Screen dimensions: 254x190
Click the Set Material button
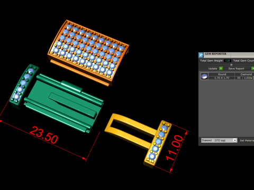247,140
